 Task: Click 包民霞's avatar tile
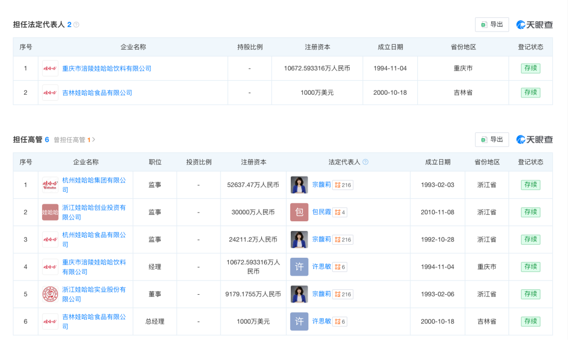299,212
